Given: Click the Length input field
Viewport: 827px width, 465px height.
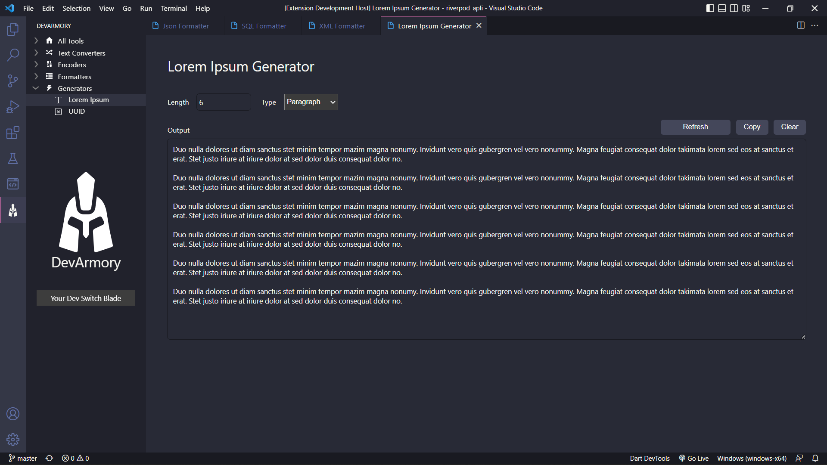Looking at the screenshot, I should (x=224, y=102).
